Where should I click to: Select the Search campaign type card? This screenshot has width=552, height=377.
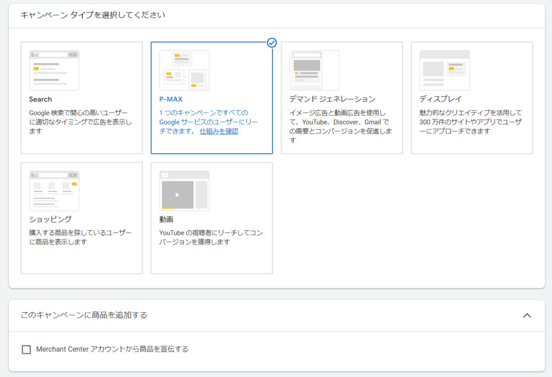tap(81, 98)
